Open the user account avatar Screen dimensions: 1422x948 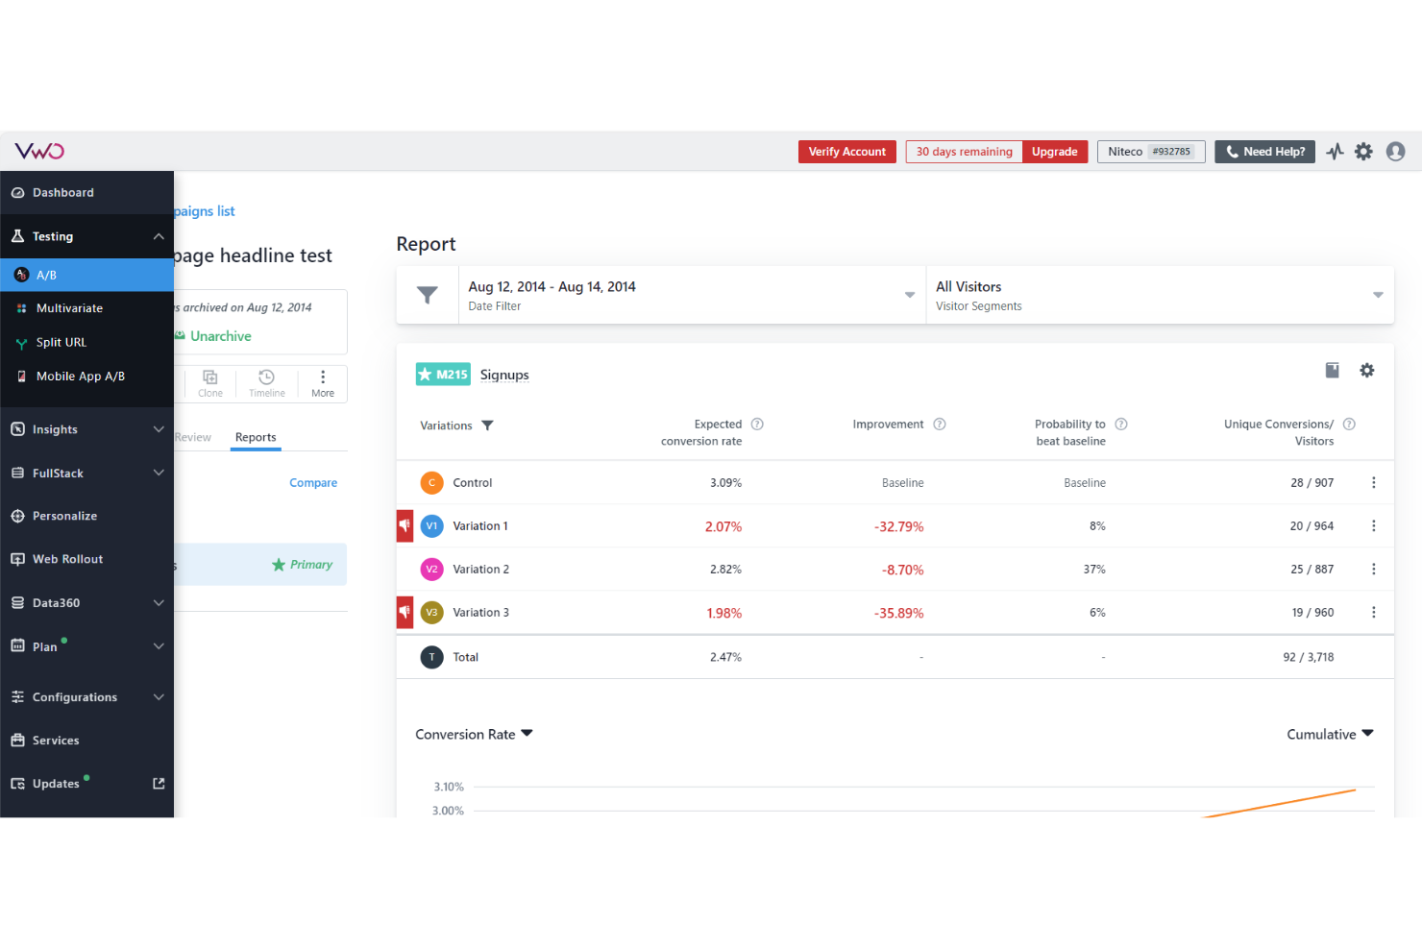[1396, 152]
